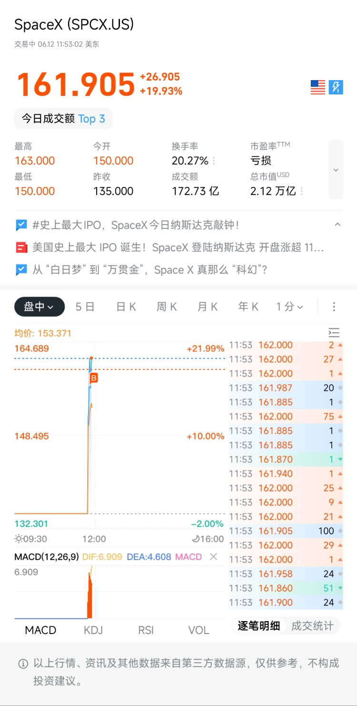The width and height of the screenshot is (357, 706).
Task: Tap the info icon in disclaimer
Action: [23, 664]
